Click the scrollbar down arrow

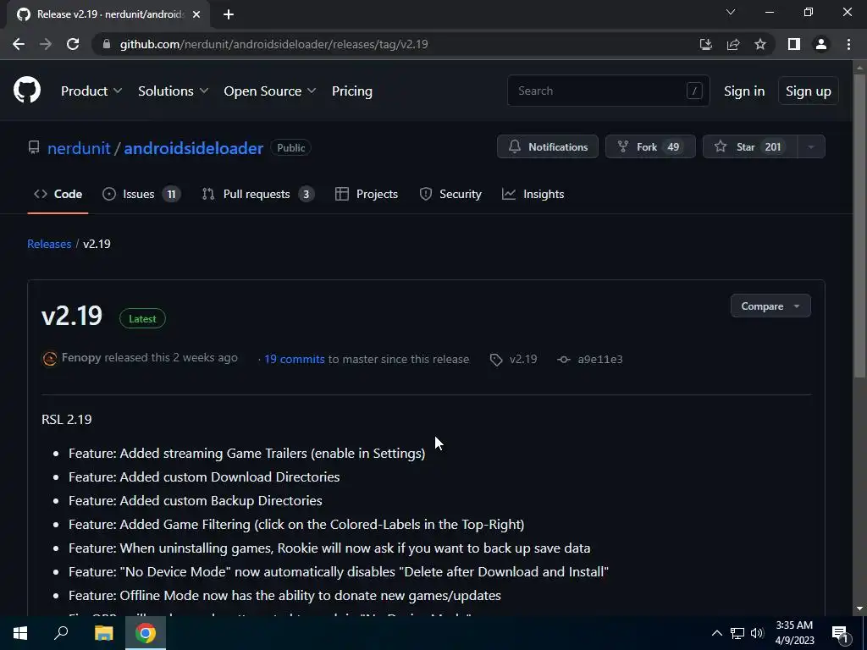(x=859, y=609)
